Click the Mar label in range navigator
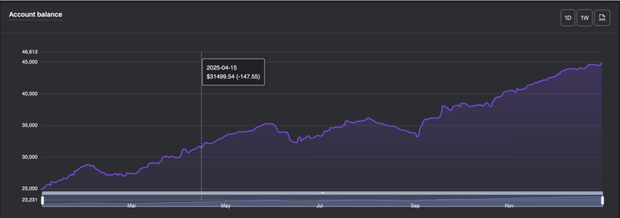 click(x=131, y=206)
